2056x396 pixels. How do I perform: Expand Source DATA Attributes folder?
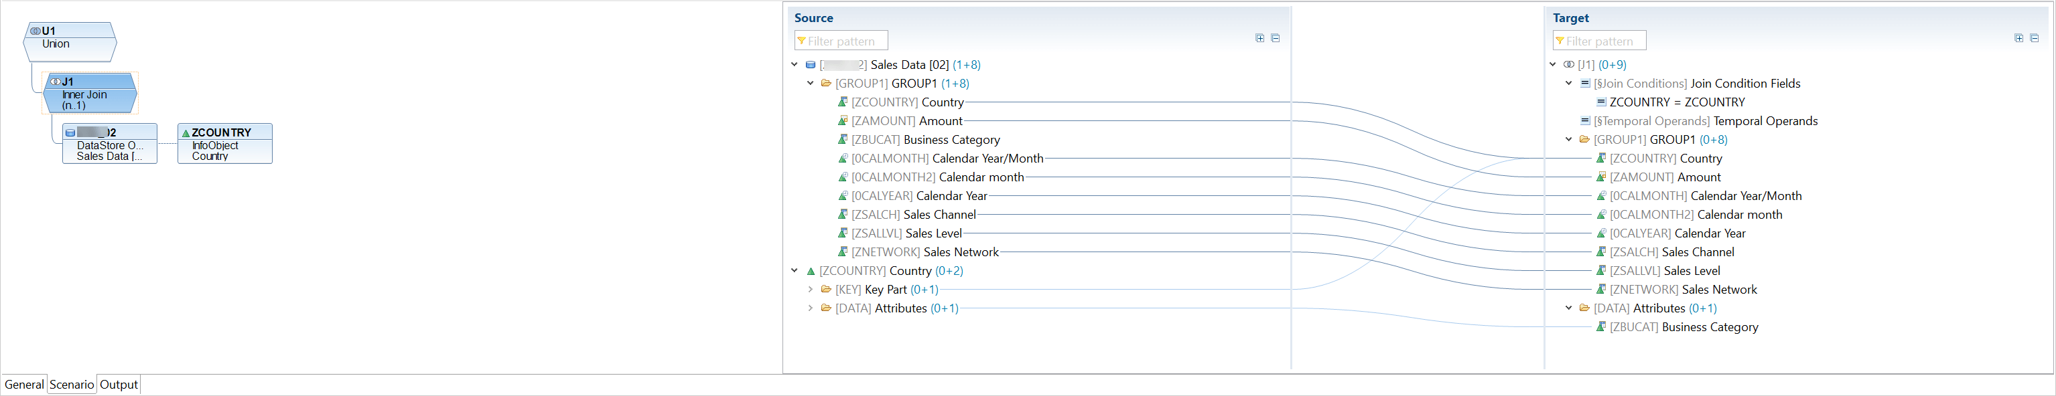810,308
